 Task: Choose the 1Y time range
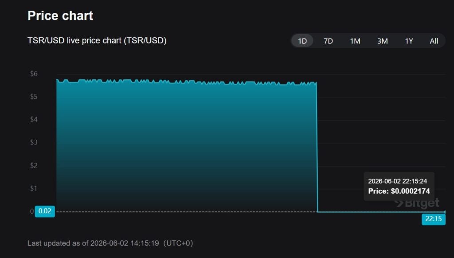pos(409,41)
